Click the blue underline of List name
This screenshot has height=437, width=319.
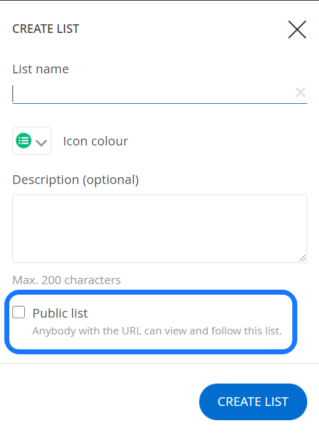click(x=159, y=103)
